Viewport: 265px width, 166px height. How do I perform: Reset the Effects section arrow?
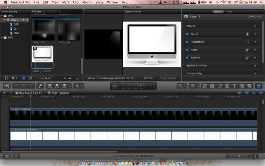pos(255,26)
